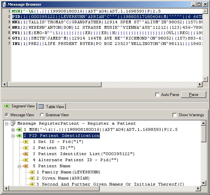Click the green segment icon beside MSH row
Image resolution: width=210 pixels, height=195 pixels.
(19, 129)
